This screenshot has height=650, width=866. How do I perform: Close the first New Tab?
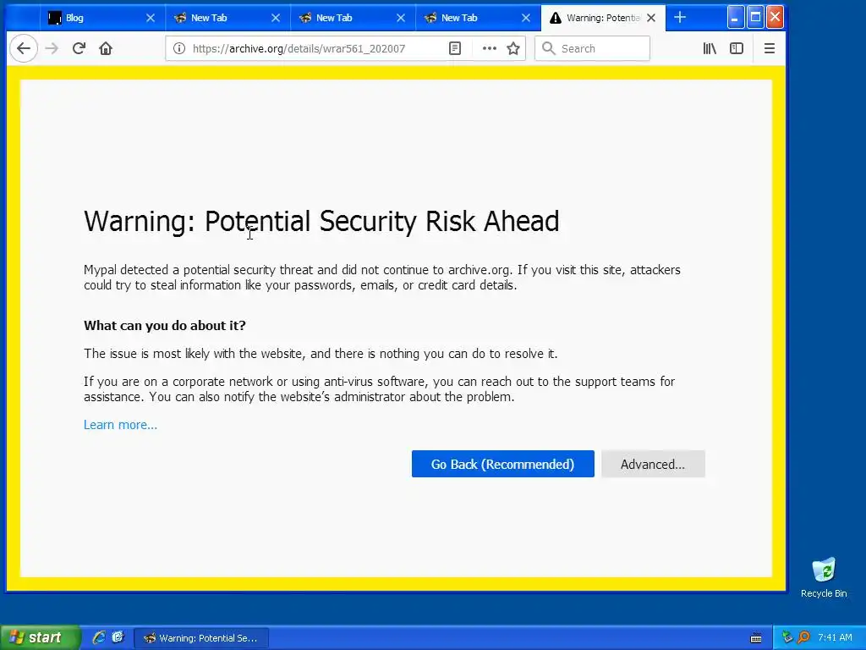point(276,18)
